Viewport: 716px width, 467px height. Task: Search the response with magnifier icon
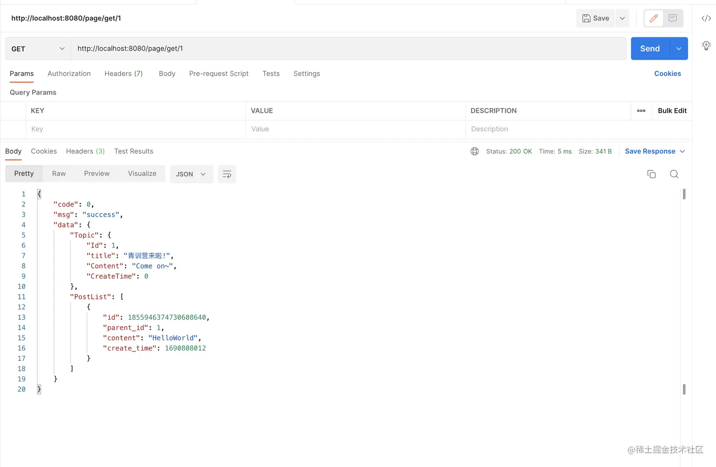pyautogui.click(x=674, y=174)
